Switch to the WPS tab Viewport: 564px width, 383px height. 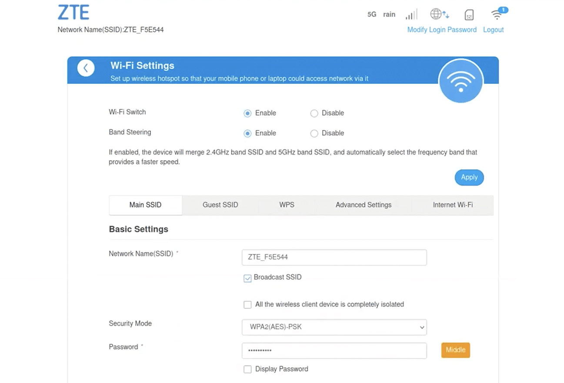coord(287,205)
